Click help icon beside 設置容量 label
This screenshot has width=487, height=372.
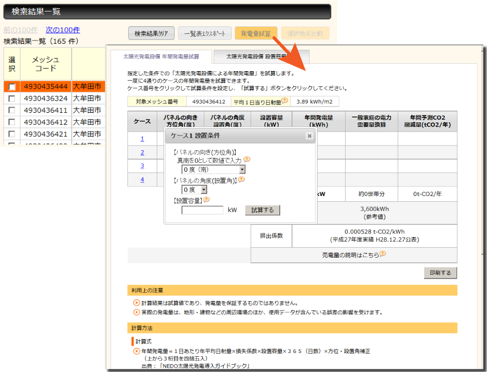coord(206,200)
